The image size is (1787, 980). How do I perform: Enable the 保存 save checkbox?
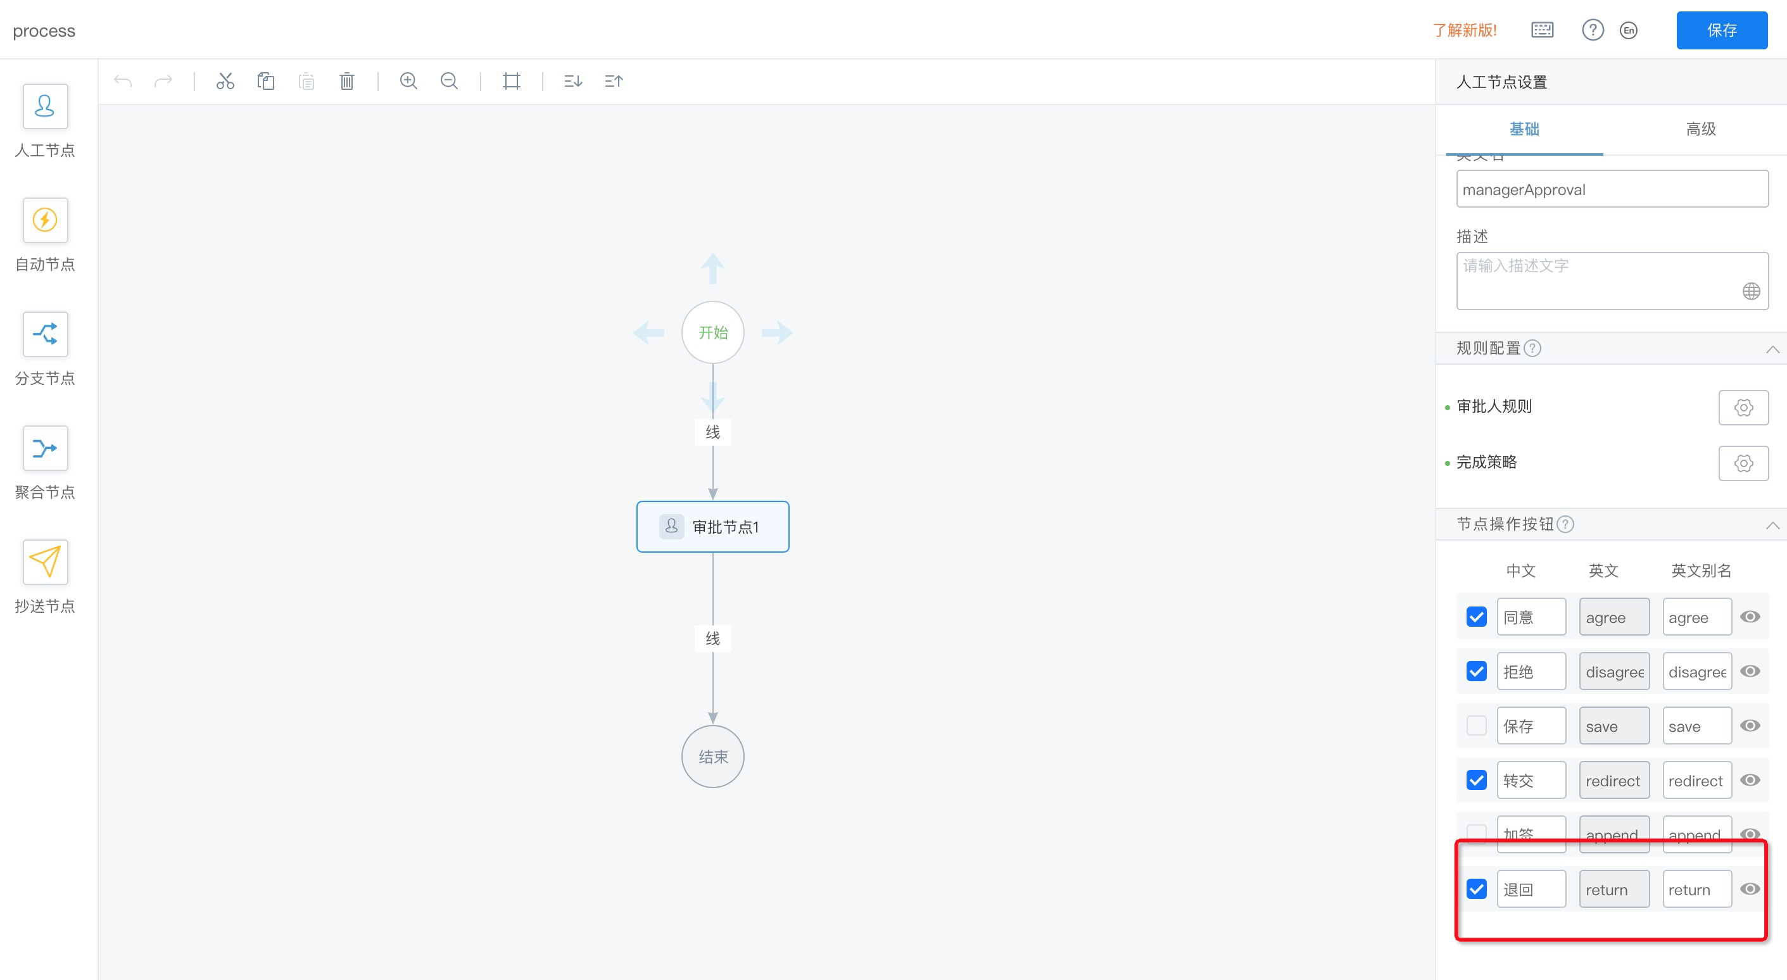[1476, 726]
